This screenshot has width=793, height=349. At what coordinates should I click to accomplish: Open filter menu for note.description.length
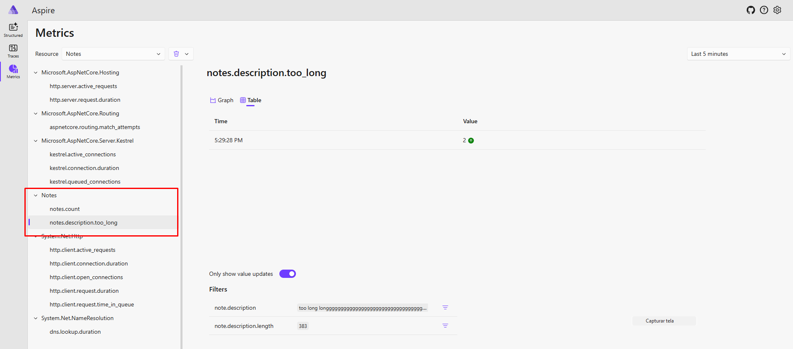coord(445,326)
